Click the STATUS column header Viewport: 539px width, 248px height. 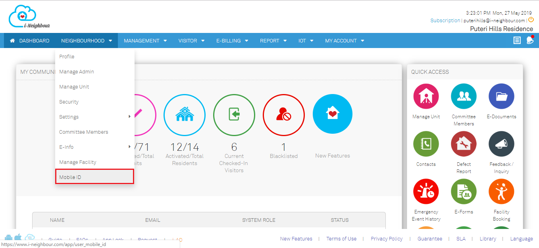click(x=340, y=220)
